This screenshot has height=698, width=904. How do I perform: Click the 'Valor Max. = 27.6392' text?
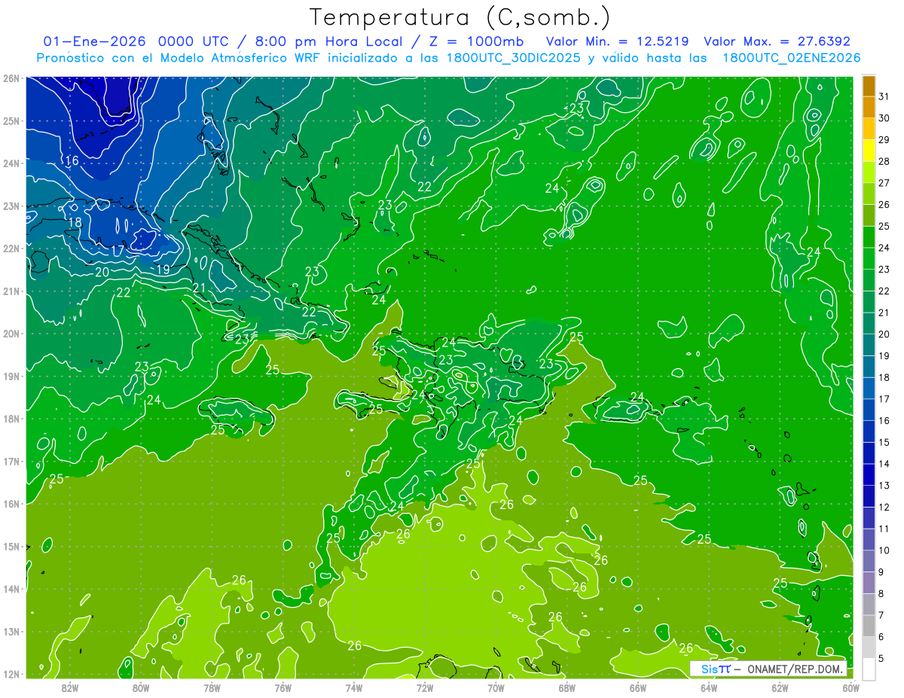click(777, 41)
